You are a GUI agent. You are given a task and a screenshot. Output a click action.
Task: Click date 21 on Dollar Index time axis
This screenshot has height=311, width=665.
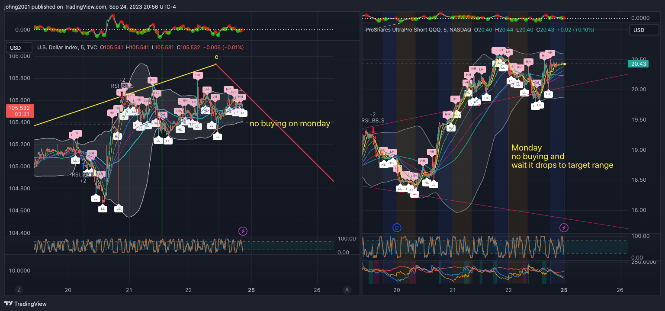coord(129,290)
